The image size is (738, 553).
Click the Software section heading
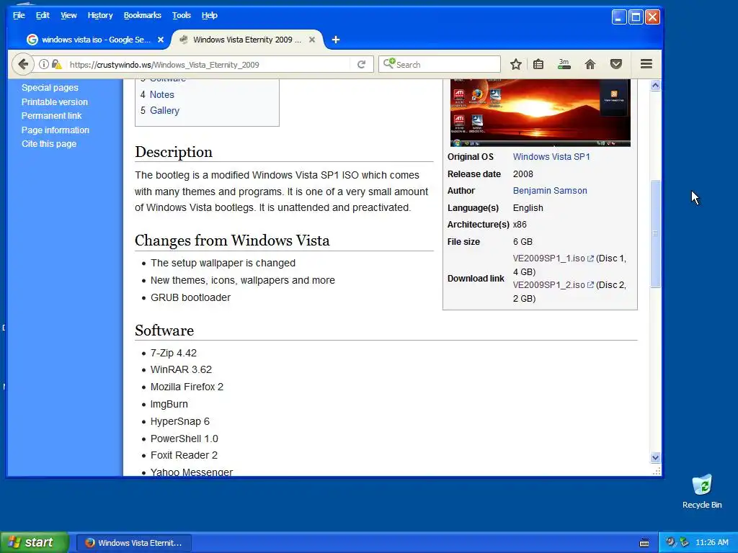point(164,331)
